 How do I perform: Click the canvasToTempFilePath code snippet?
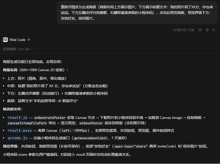point(27,123)
